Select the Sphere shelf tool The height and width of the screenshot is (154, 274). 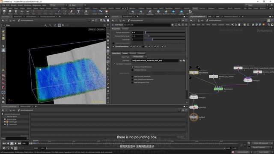coord(10,12)
